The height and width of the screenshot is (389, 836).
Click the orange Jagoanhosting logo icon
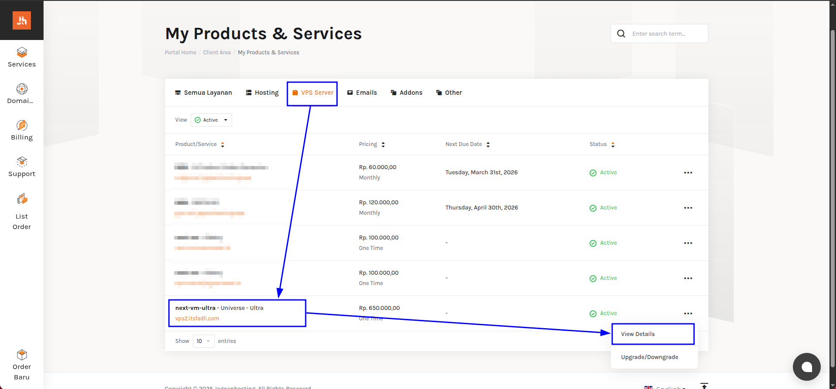[22, 20]
